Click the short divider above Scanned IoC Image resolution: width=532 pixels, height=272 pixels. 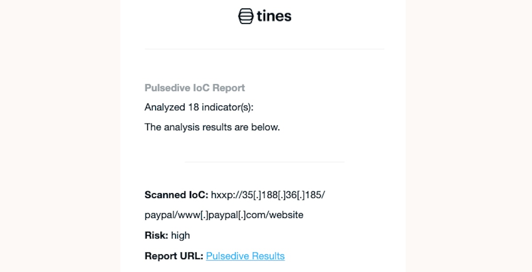pyautogui.click(x=264, y=162)
